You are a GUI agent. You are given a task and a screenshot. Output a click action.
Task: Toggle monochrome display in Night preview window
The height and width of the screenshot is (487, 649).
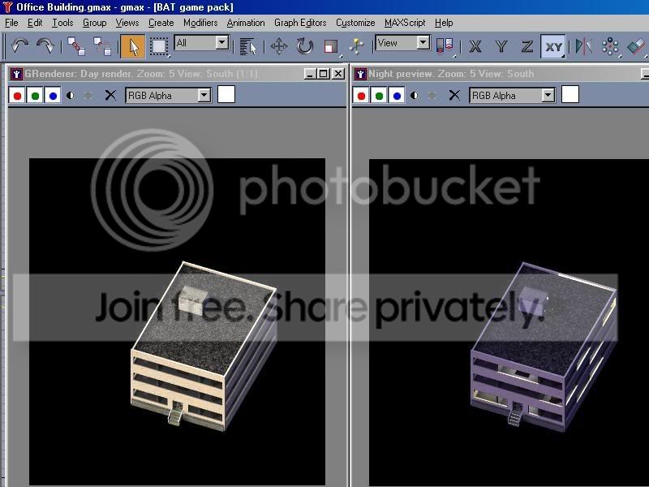click(x=432, y=95)
